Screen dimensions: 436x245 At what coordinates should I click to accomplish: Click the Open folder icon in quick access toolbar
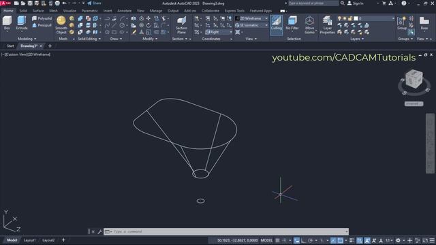[23, 3]
